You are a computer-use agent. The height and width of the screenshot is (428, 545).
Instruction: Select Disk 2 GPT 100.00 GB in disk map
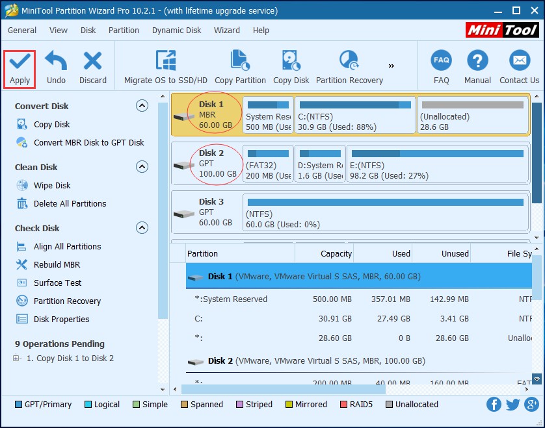[207, 164]
